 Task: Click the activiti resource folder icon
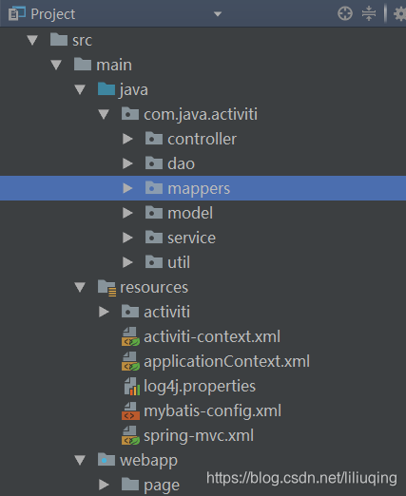(130, 312)
